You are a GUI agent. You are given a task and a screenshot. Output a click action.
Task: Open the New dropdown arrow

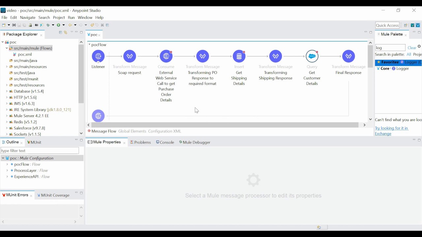pos(9,25)
